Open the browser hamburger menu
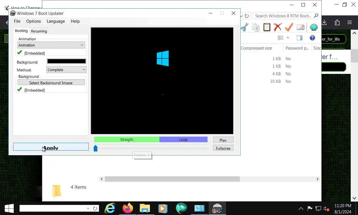This screenshot has height=215, width=358. click(x=350, y=22)
